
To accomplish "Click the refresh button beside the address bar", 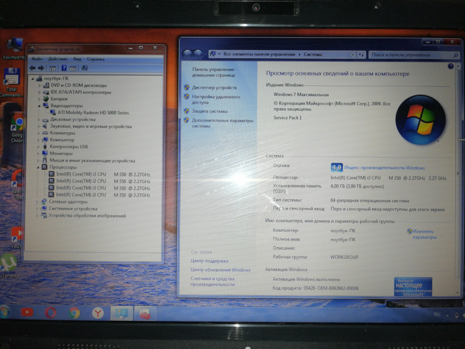I will click(361, 55).
